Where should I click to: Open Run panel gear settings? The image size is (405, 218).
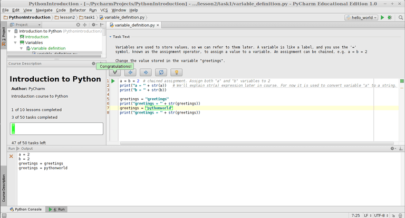[393, 149]
